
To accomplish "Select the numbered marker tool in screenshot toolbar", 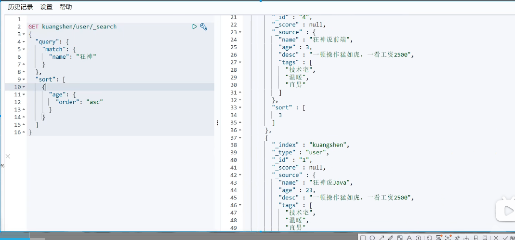I will (419, 238).
